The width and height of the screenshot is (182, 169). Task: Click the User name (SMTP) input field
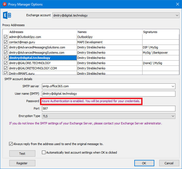(x=109, y=94)
